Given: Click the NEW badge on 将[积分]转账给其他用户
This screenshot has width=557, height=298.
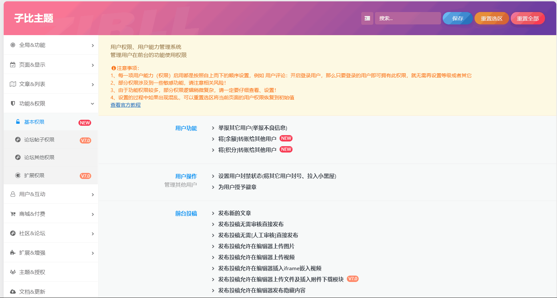Looking at the screenshot, I should pyautogui.click(x=286, y=149).
